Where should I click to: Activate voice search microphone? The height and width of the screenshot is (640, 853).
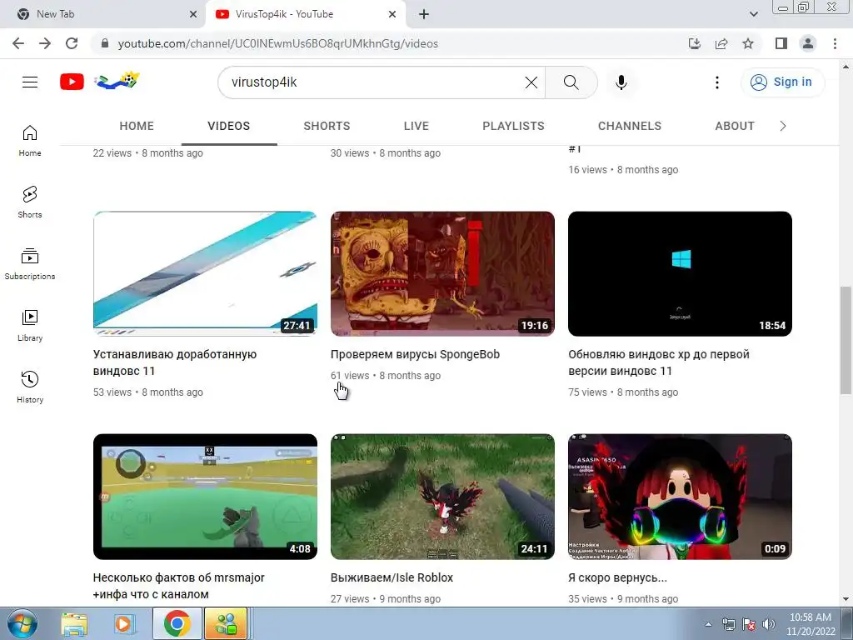coord(621,82)
